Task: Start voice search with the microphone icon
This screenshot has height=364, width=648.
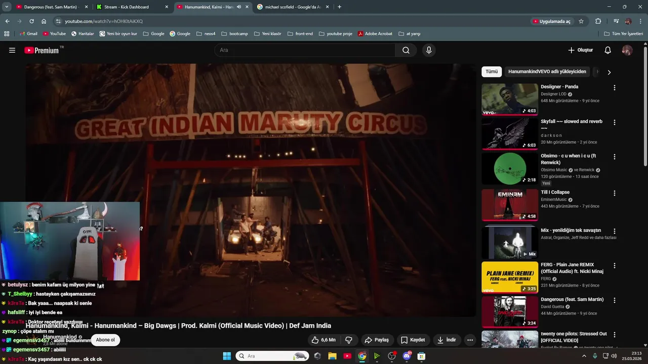Action: (429, 50)
